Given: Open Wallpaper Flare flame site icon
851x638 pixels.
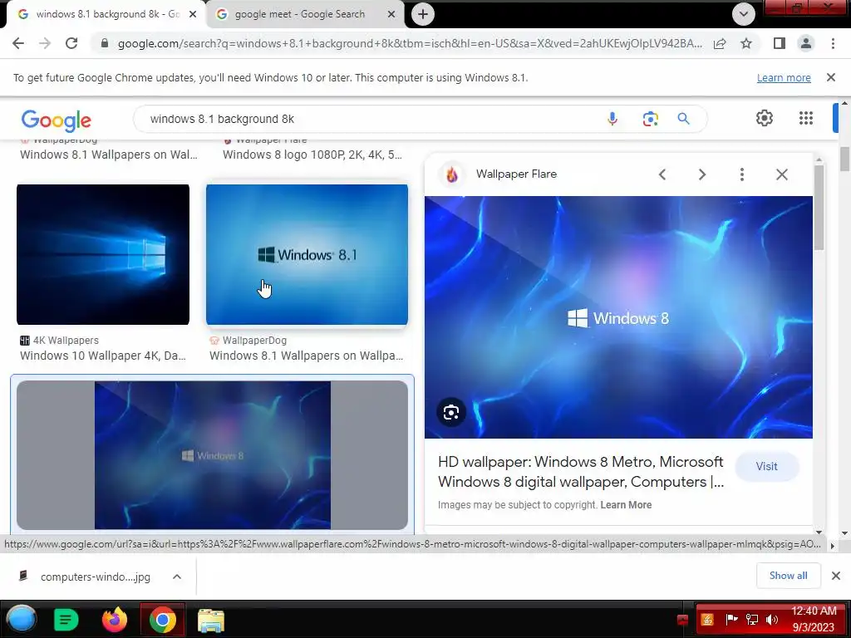Looking at the screenshot, I should point(451,174).
